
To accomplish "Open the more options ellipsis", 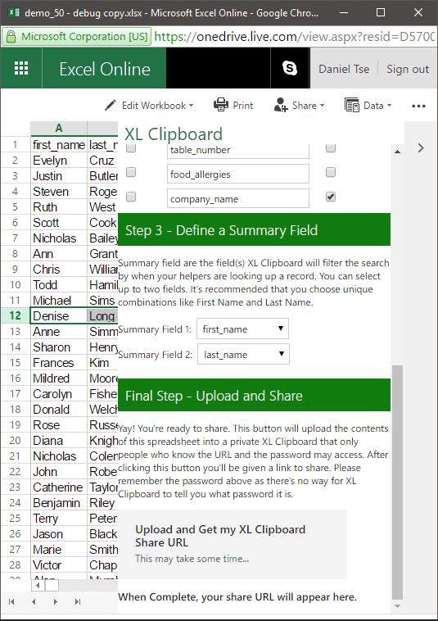I will pyautogui.click(x=418, y=106).
